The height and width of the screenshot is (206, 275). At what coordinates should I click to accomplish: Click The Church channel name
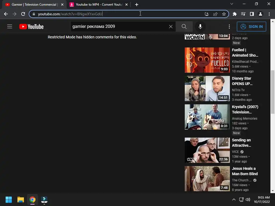[241, 180]
